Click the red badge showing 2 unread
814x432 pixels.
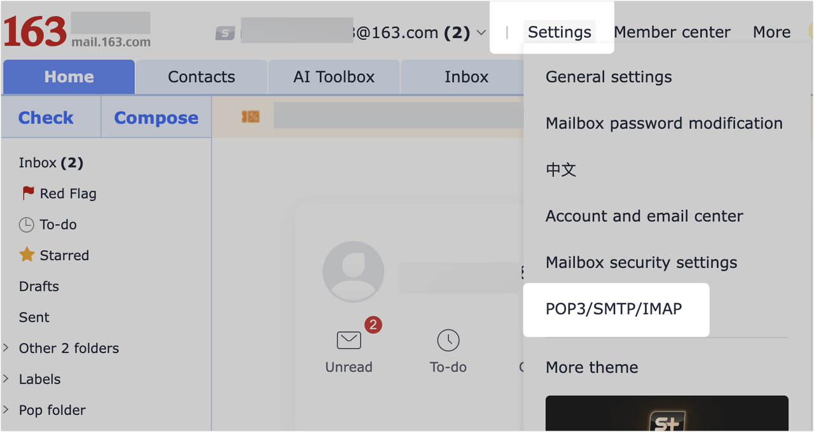(x=373, y=325)
